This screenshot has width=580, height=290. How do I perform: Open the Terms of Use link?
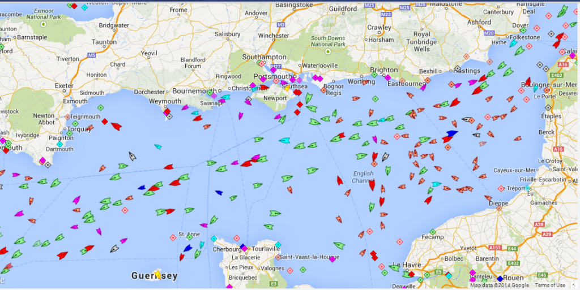pos(550,285)
